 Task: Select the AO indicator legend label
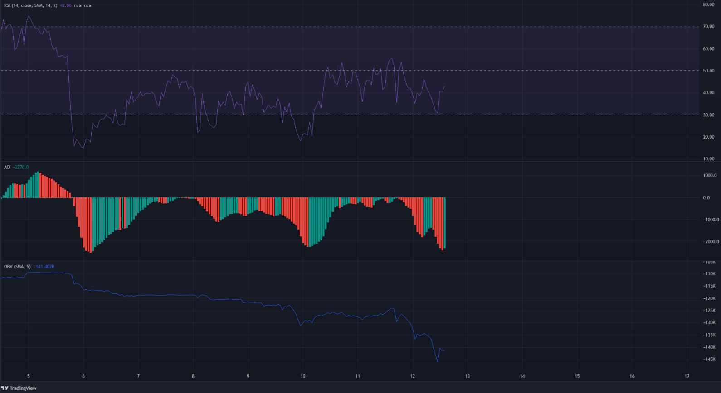tap(7, 167)
